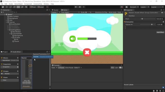Open the Cinemachine menu
This screenshot has width=165, height=92.
pyautogui.click(x=38, y=4)
